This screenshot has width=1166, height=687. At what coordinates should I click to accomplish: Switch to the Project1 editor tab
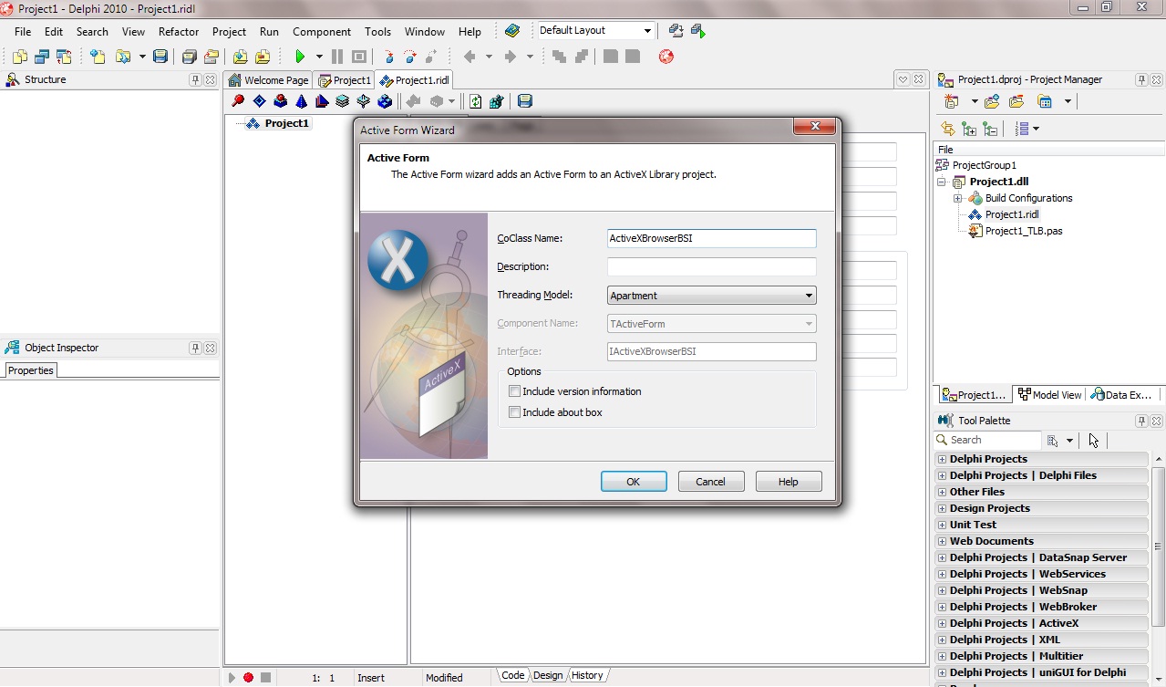point(345,80)
